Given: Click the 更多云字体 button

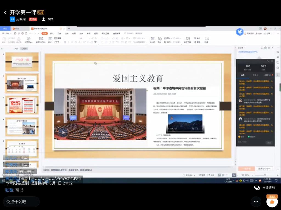Looking at the screenshot, I should pyautogui.click(x=264, y=168).
